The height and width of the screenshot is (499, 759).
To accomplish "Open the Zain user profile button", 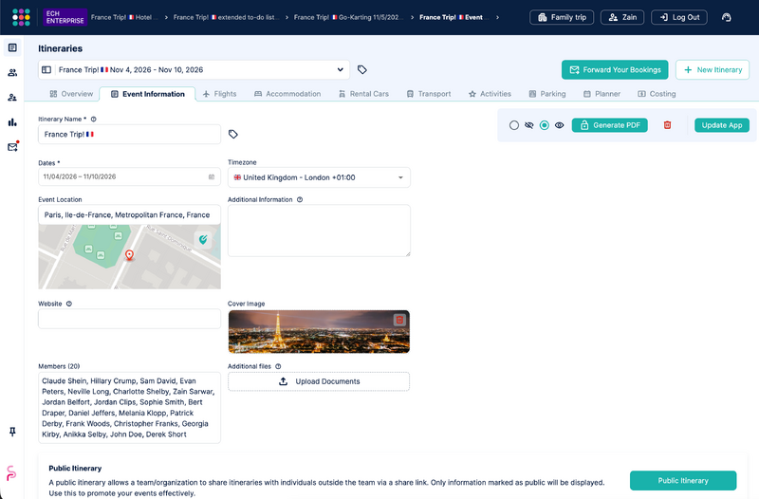I will 622,17.
